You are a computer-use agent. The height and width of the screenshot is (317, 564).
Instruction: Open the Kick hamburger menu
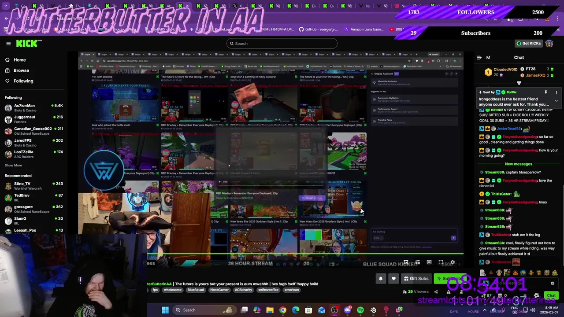coord(8,43)
